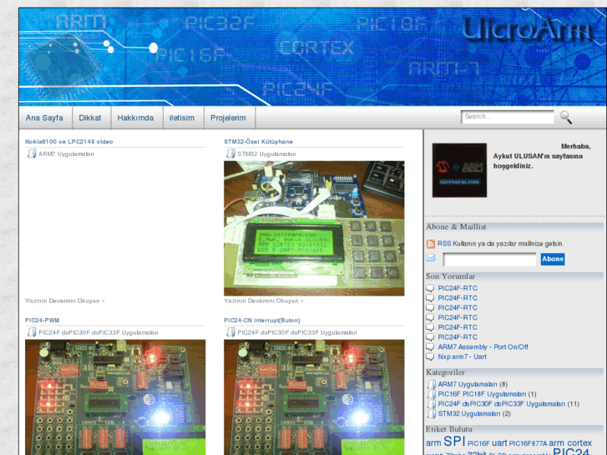This screenshot has height=455, width=607.
Task: Open the Projelerim menu item
Action: pos(228,118)
